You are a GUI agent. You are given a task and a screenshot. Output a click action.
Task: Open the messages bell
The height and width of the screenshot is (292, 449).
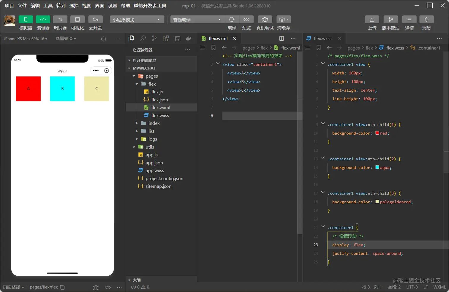(426, 19)
